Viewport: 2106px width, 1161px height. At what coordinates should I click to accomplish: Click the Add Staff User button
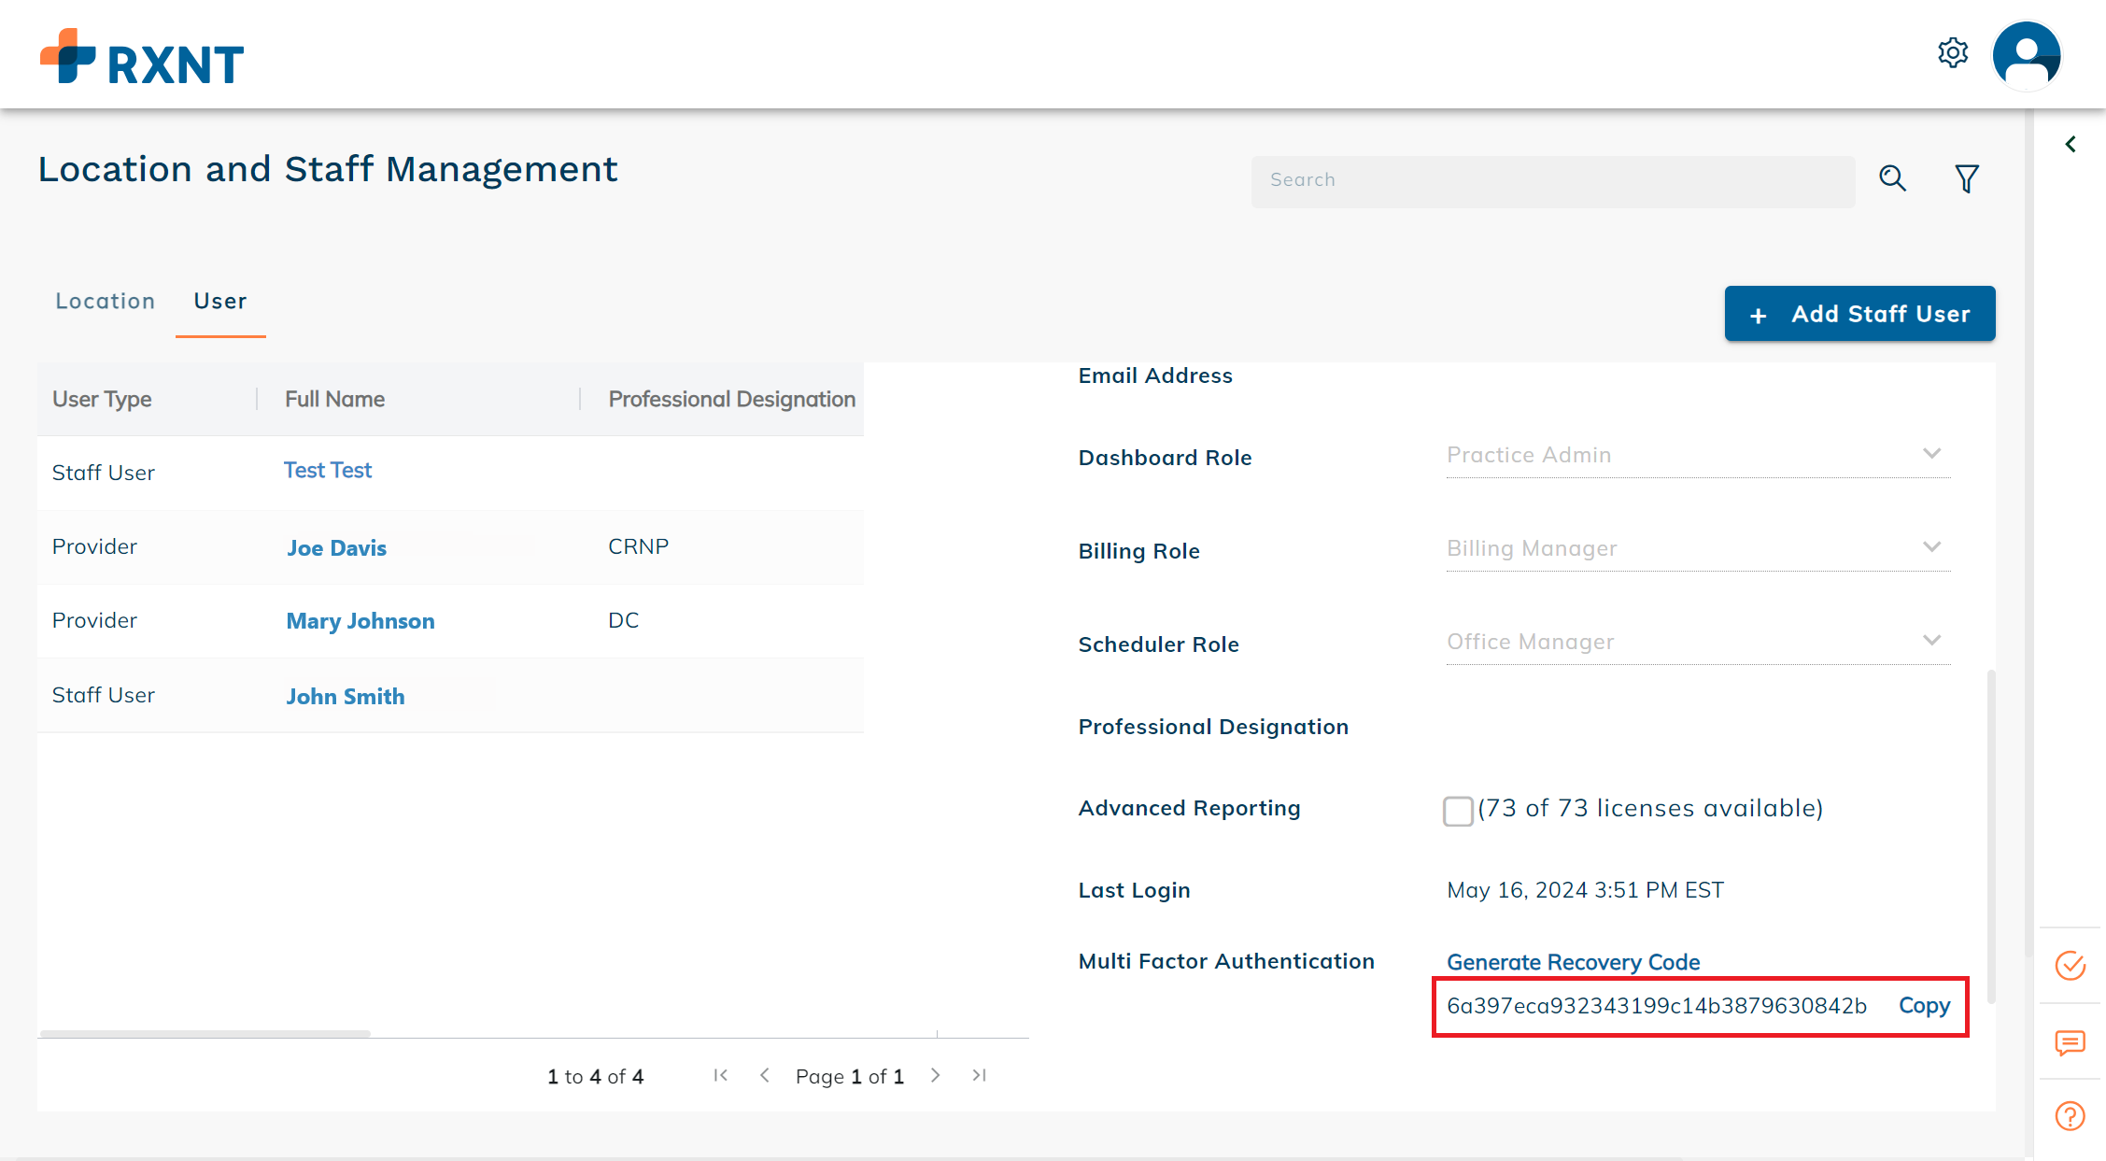(1859, 314)
